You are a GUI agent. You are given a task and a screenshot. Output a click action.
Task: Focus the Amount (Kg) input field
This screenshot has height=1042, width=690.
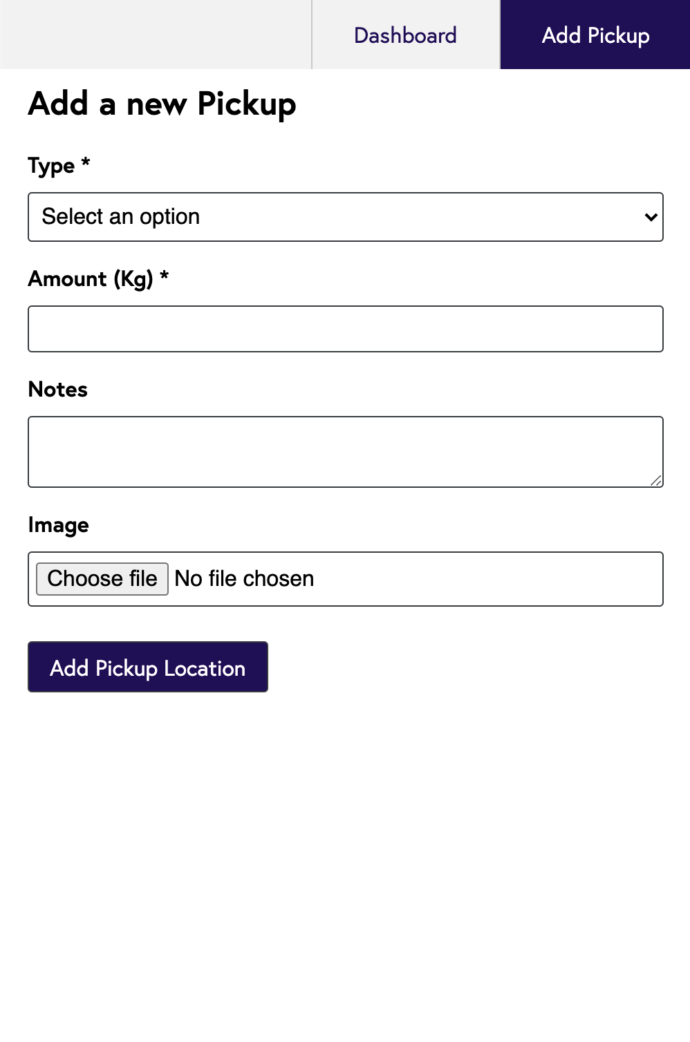[346, 329]
